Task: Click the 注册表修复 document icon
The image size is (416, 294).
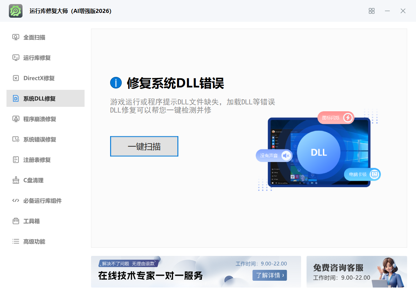Action: click(x=16, y=160)
